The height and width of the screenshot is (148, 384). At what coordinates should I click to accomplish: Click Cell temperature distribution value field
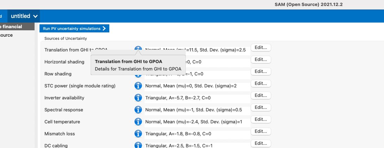(197, 122)
